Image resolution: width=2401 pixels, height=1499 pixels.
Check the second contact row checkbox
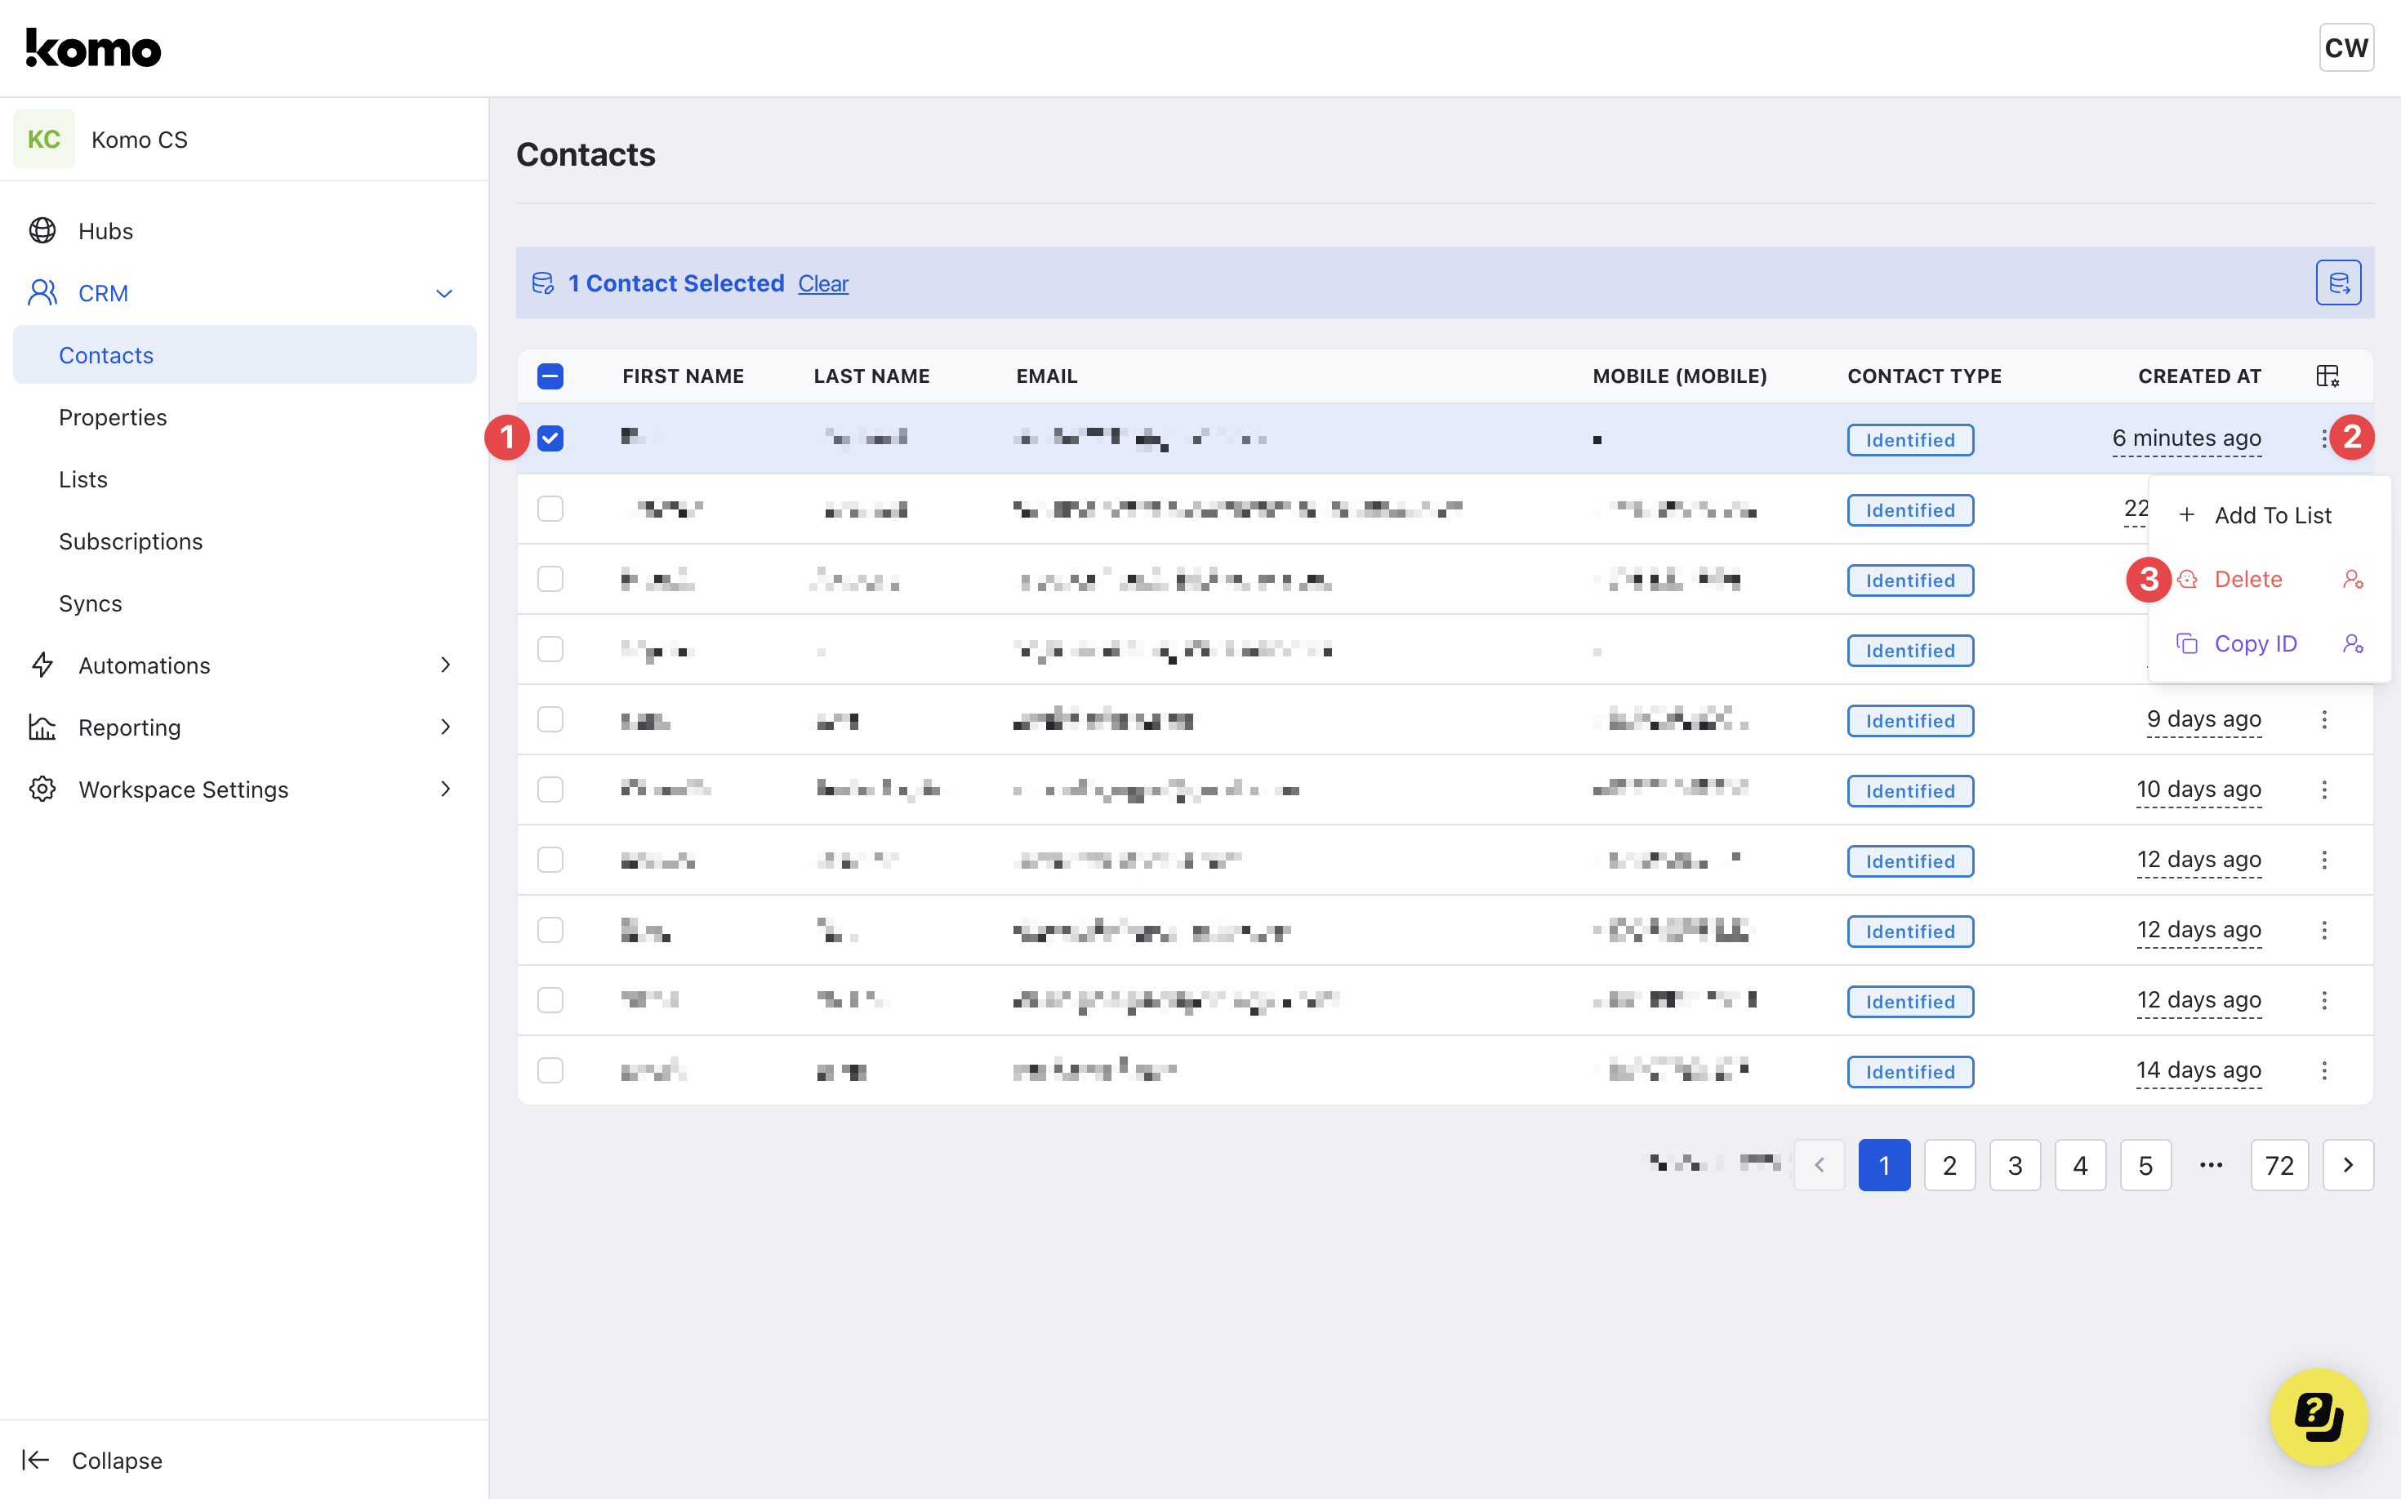[550, 509]
